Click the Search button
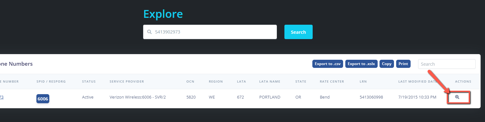The height and width of the screenshot is (122, 485). point(298,32)
